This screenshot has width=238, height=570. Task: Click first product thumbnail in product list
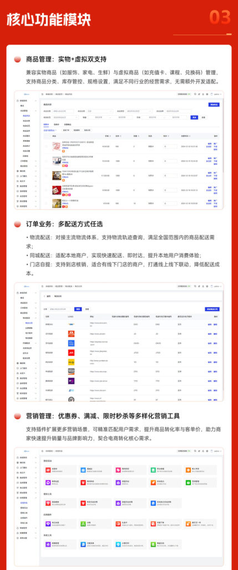click(57, 146)
